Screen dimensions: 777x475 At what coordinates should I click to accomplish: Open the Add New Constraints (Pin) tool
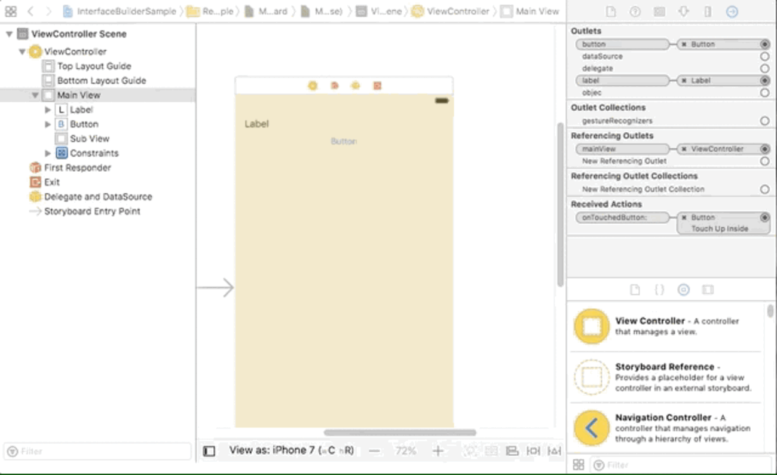[x=533, y=451]
